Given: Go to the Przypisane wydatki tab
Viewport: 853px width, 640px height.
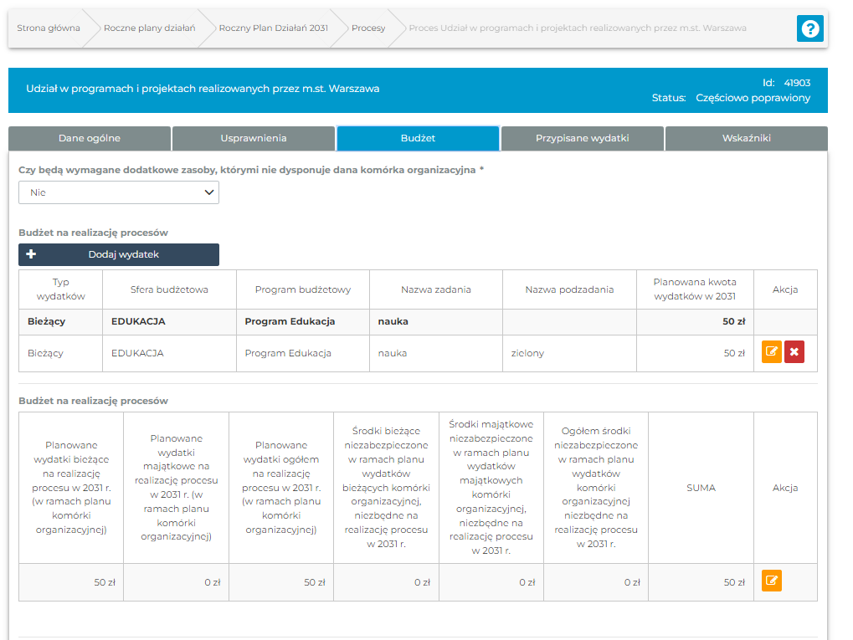Looking at the screenshot, I should click(x=582, y=138).
